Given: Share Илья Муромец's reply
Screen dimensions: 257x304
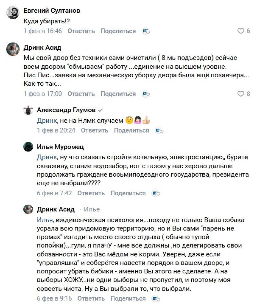Looking at the screenshot, I should 128,193.
